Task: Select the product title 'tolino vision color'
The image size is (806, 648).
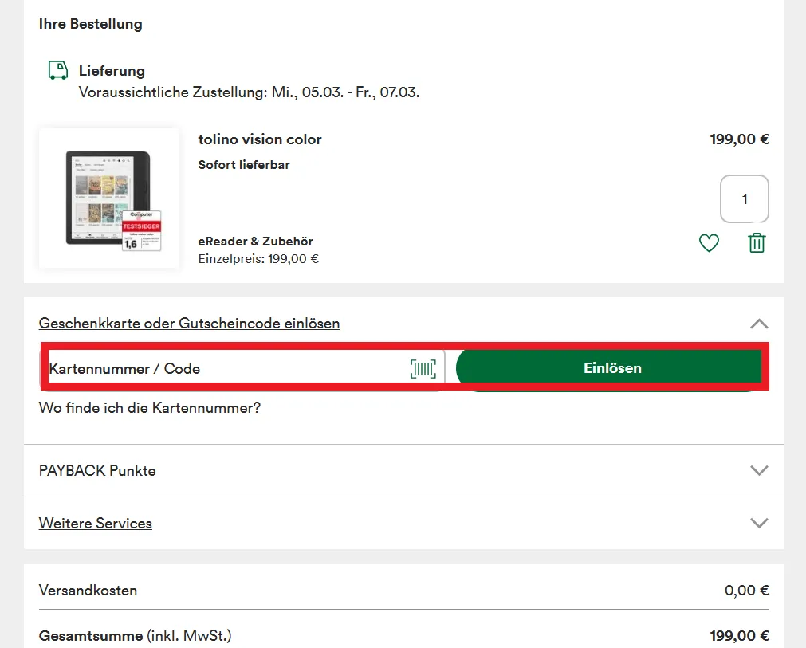Action: click(x=259, y=139)
